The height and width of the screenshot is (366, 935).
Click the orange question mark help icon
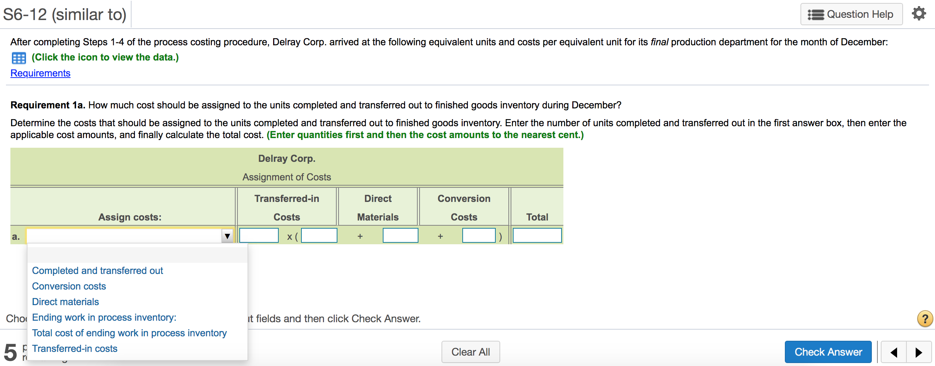925,318
